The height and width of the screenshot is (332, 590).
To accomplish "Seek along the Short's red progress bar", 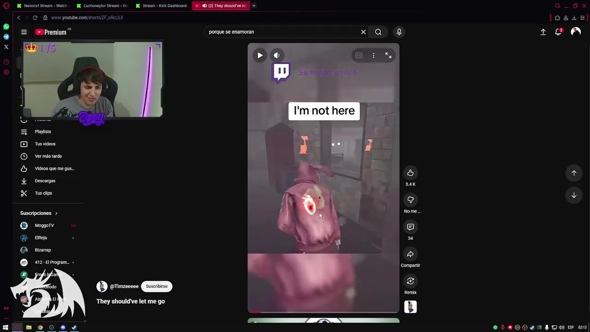I will (324, 312).
